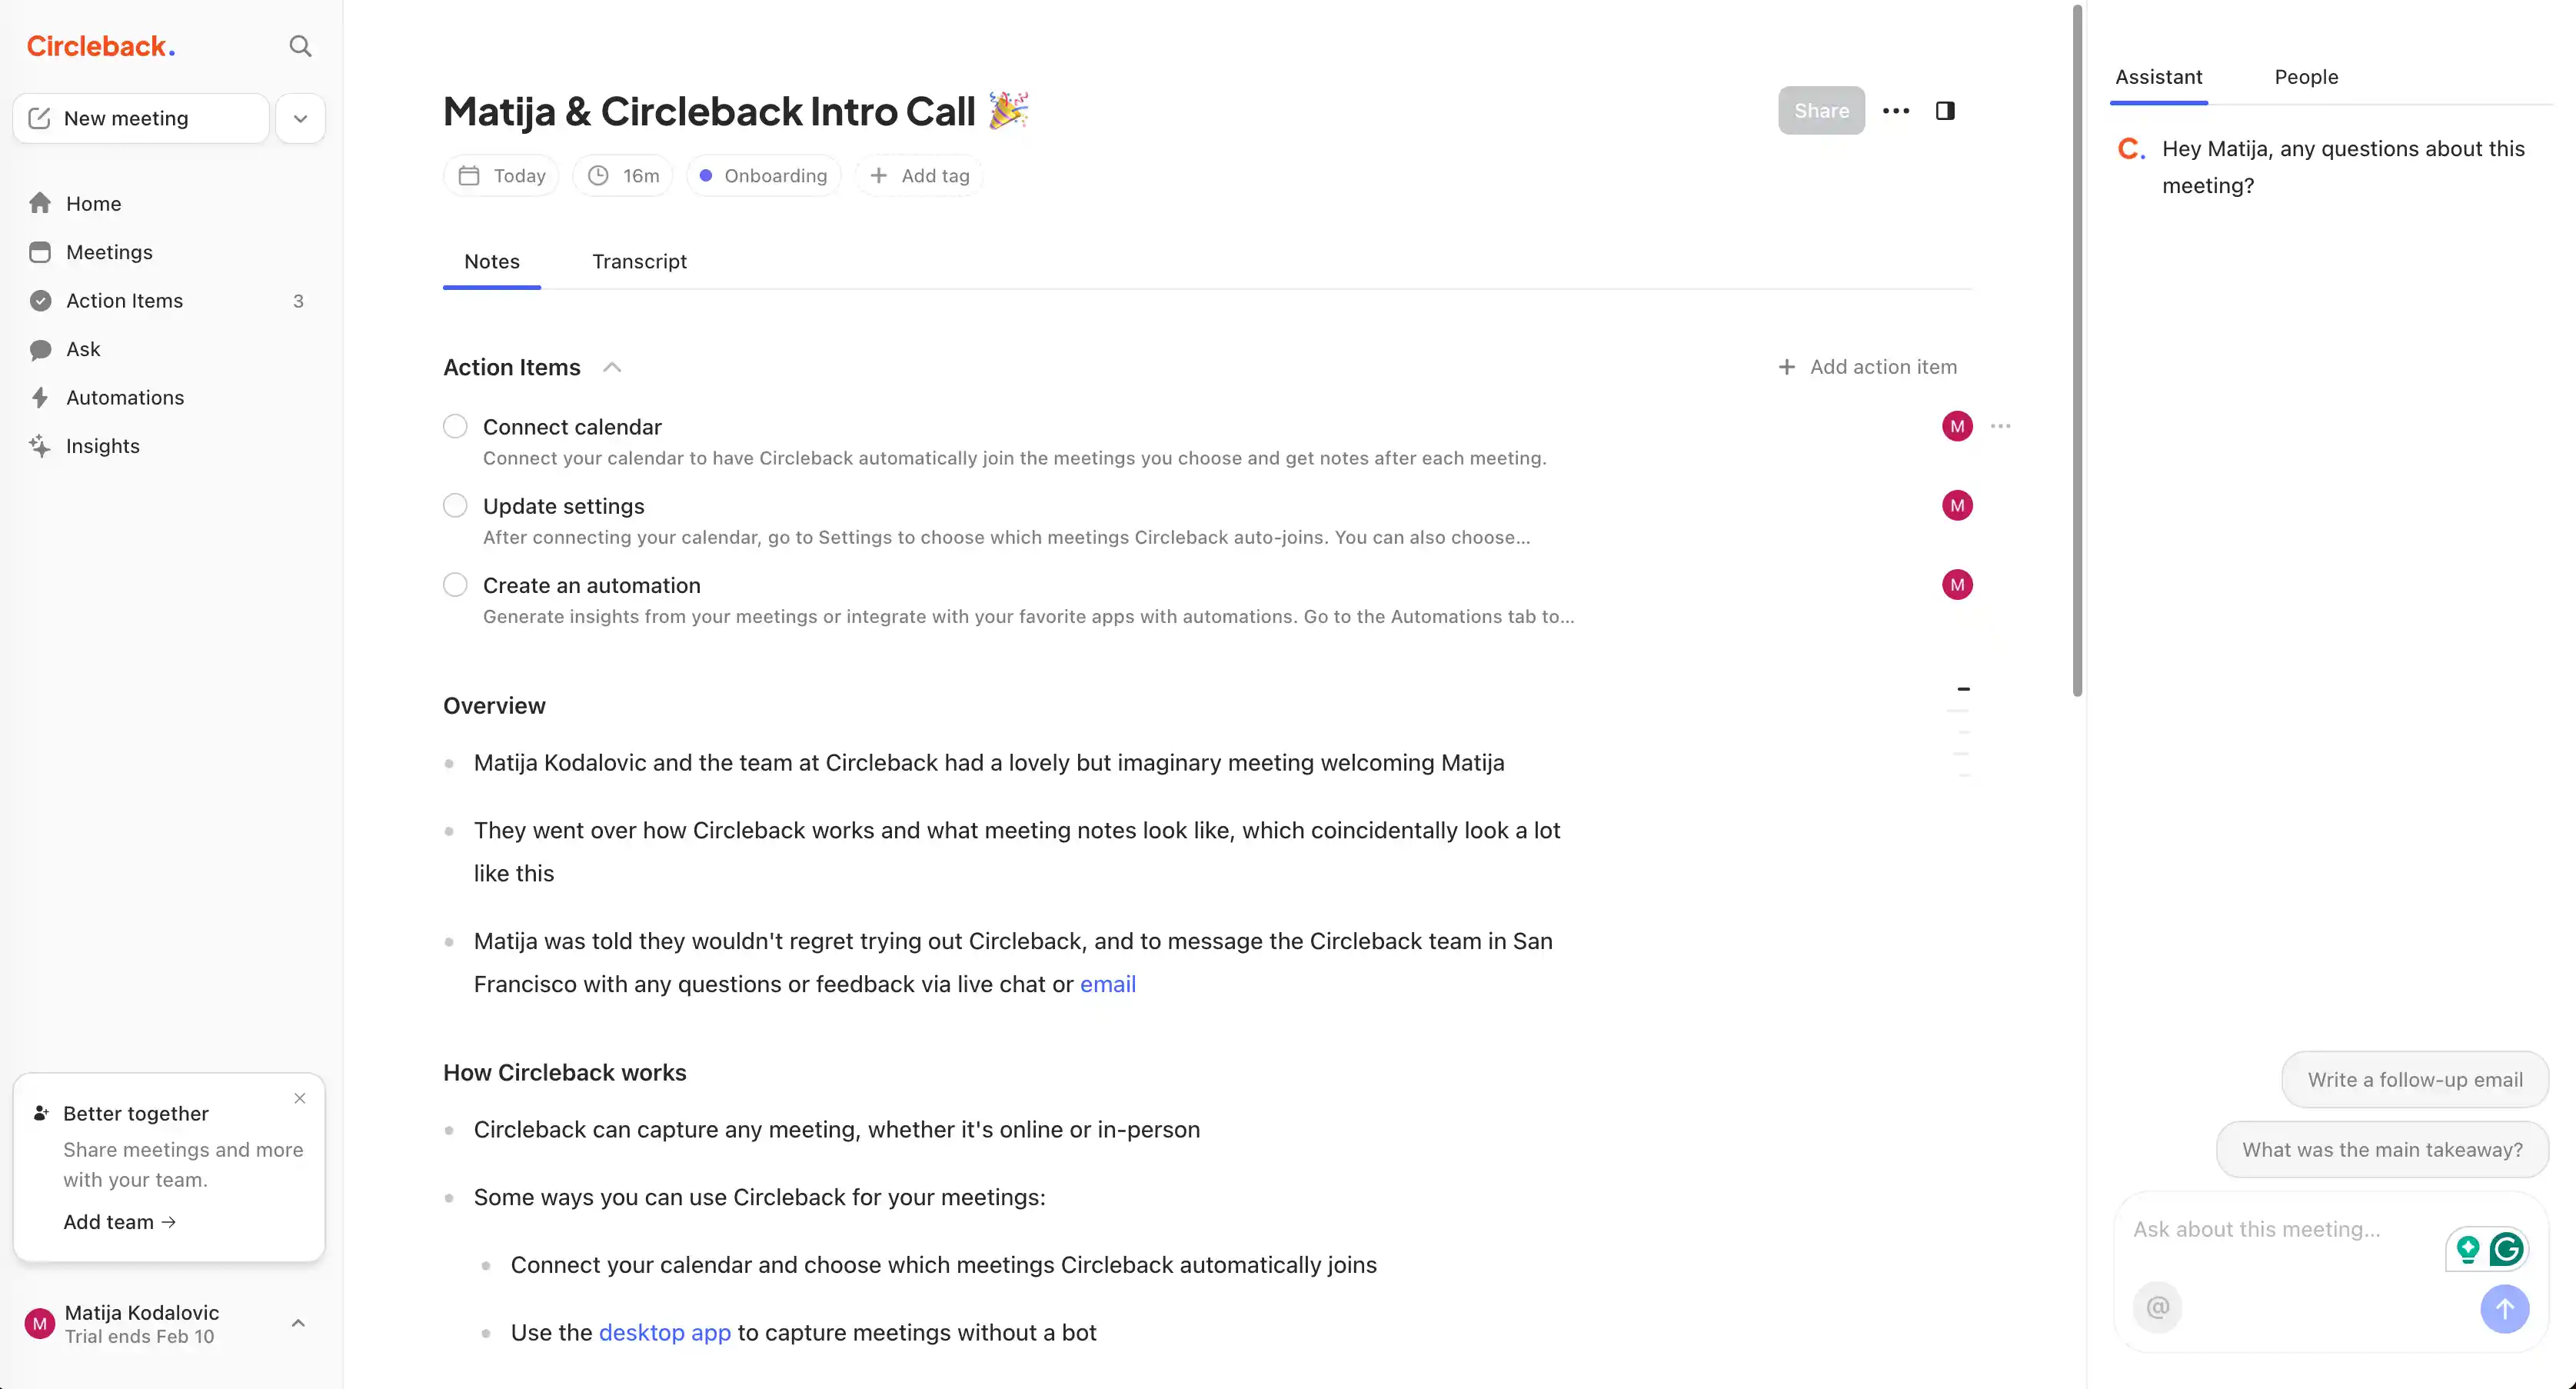Open the Automations section
The image size is (2576, 1389).
click(x=124, y=397)
